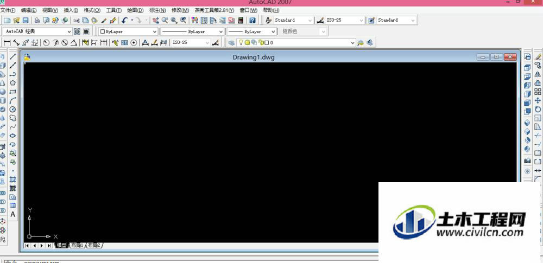Save the drawing with the floppy disk icon
Screen dimensions: 543x263
[26, 21]
